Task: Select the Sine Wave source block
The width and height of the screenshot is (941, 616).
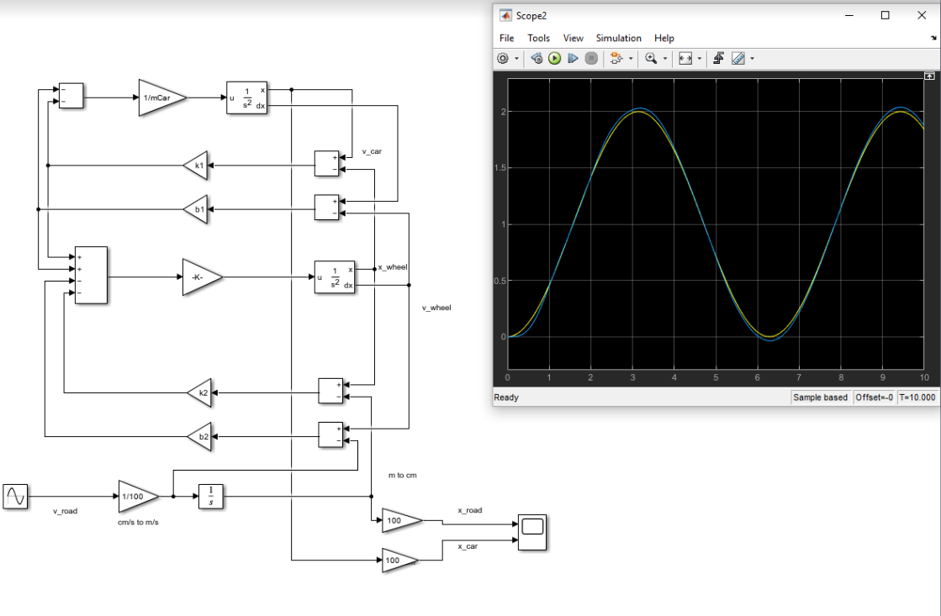Action: point(15,496)
